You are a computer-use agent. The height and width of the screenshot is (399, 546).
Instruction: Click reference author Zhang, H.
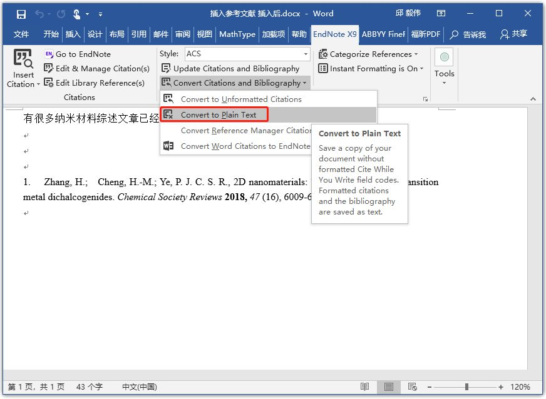click(x=66, y=182)
